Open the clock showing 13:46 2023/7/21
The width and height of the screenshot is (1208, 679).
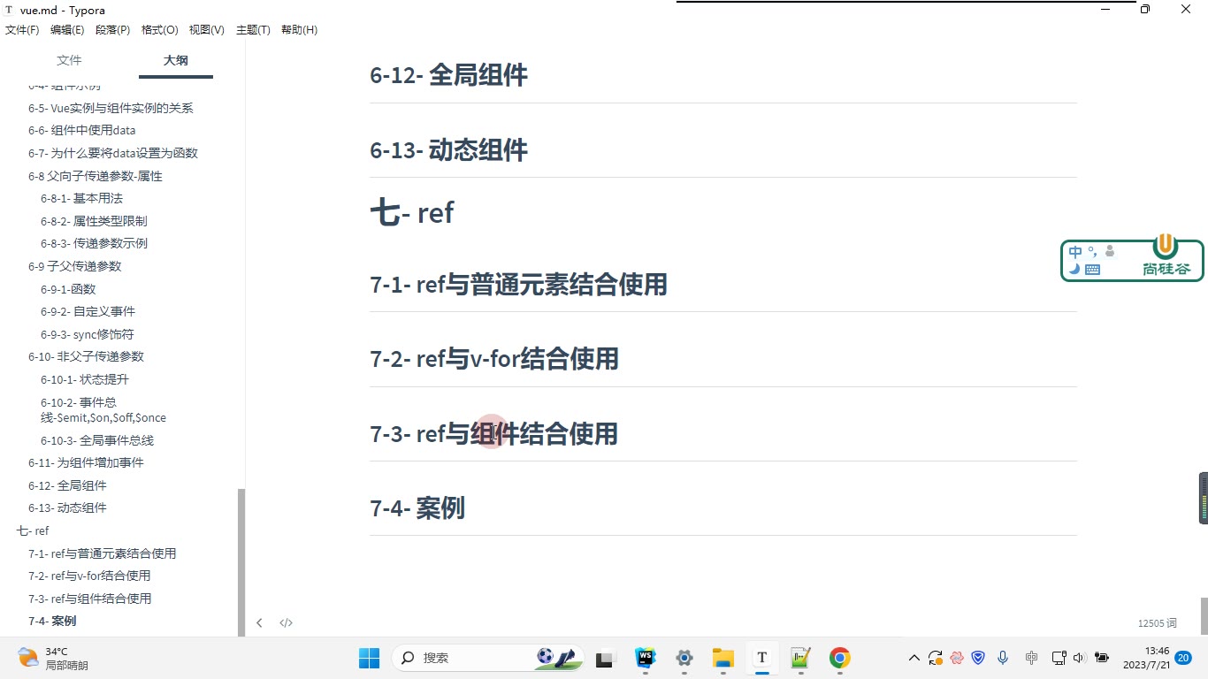click(x=1145, y=658)
